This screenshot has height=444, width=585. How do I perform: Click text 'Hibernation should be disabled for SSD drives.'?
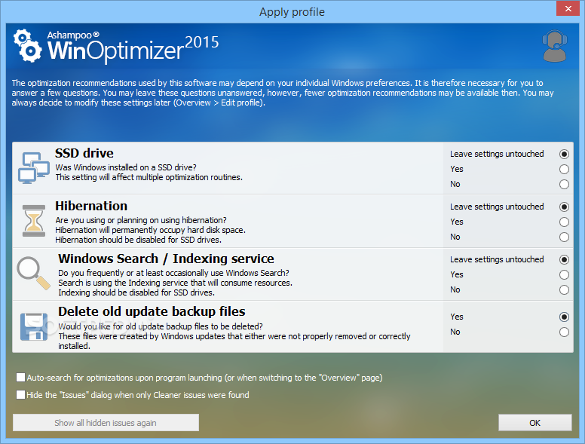(x=139, y=240)
